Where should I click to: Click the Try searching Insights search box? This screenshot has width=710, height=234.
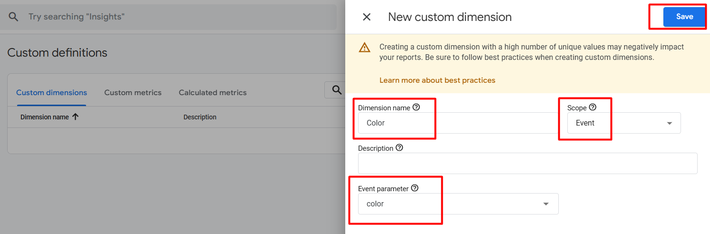click(176, 17)
